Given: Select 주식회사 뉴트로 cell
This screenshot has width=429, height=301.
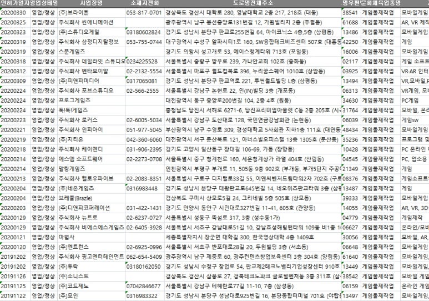Looking at the screenshot, I should (92, 218).
